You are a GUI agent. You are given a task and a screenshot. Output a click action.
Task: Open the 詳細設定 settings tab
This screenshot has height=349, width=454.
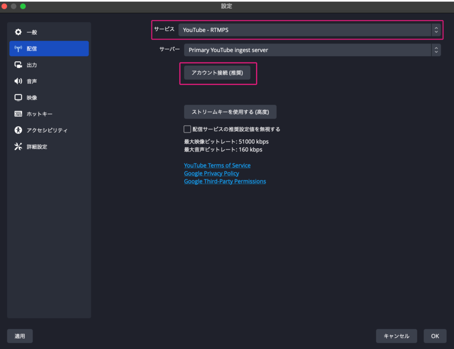(49, 146)
